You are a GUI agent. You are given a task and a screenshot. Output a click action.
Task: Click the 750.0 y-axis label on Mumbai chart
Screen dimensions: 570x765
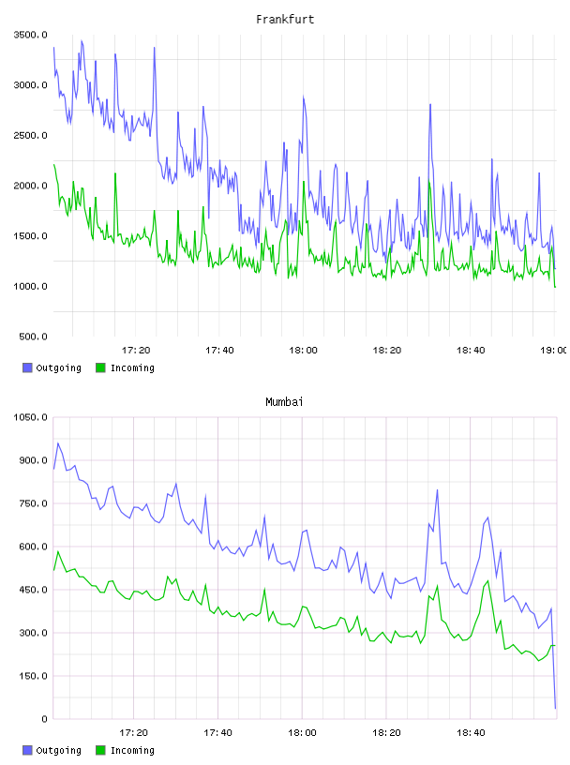pos(33,503)
